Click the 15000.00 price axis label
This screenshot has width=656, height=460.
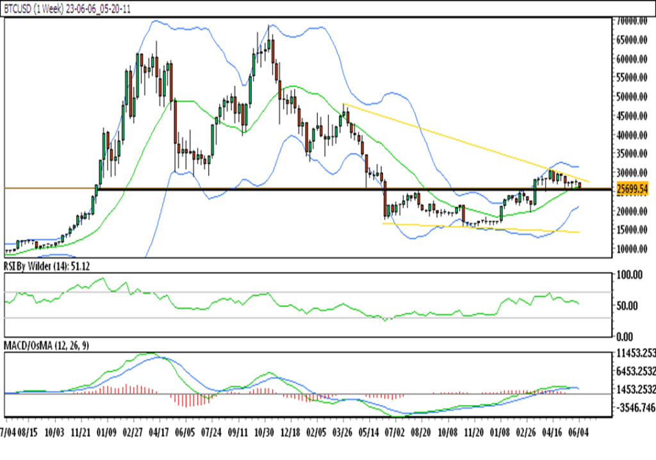632,230
